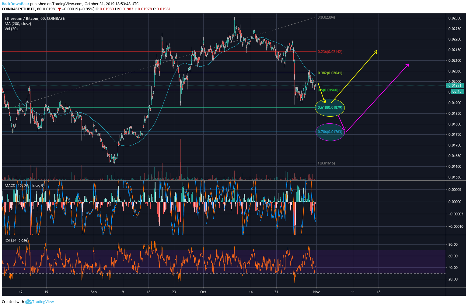The height and width of the screenshot is (307, 468).
Task: Click the 18 date label on time axis
Action: tap(379, 292)
